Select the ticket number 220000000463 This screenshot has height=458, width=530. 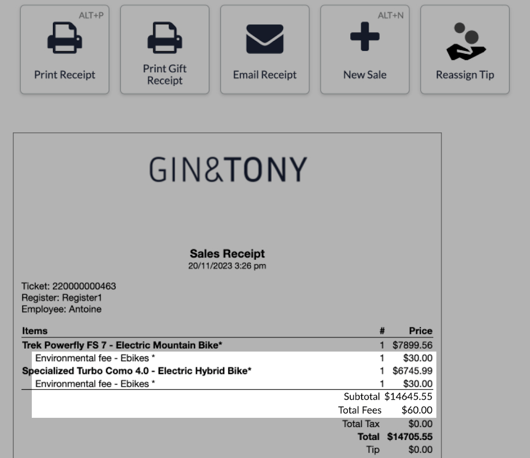(84, 286)
